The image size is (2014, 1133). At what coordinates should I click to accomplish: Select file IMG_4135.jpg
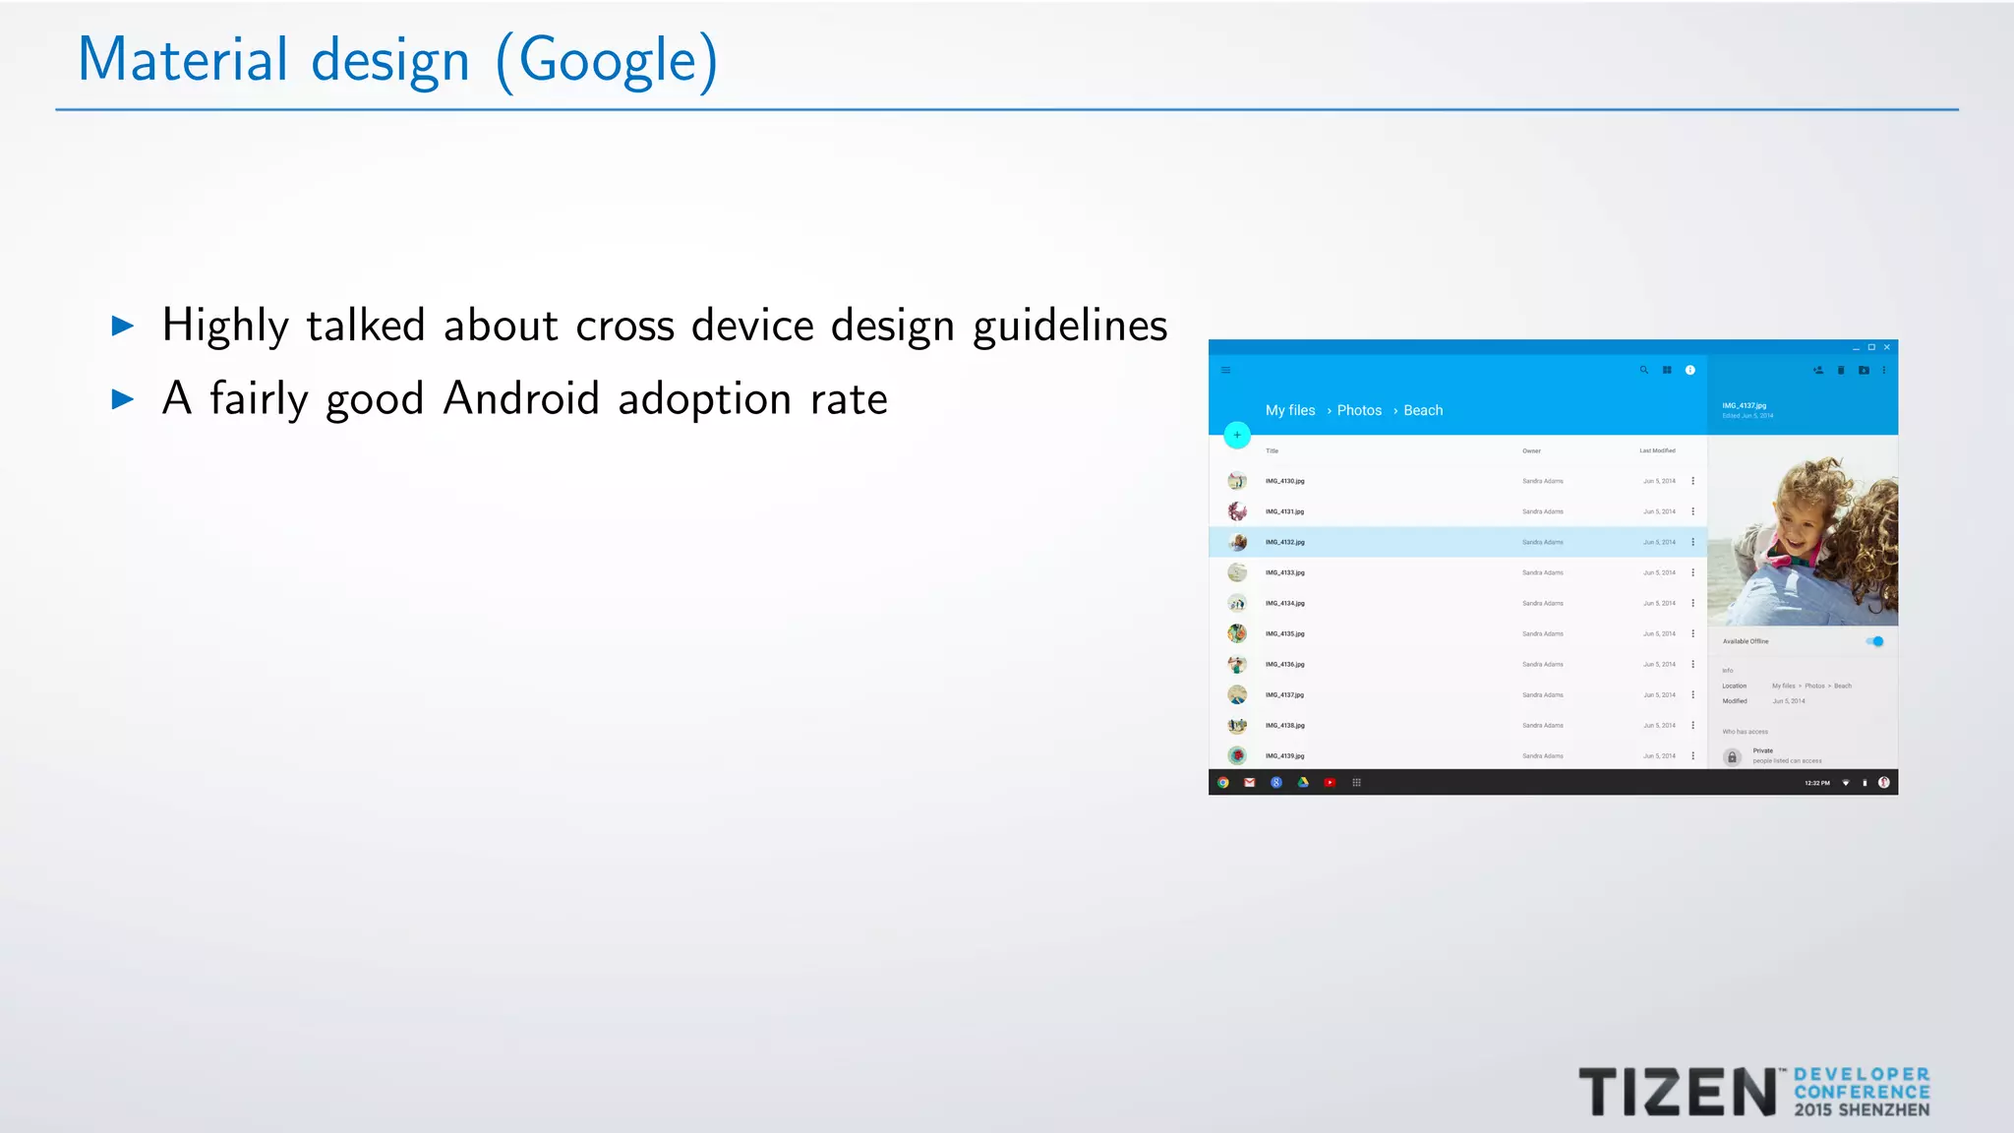click(x=1457, y=633)
